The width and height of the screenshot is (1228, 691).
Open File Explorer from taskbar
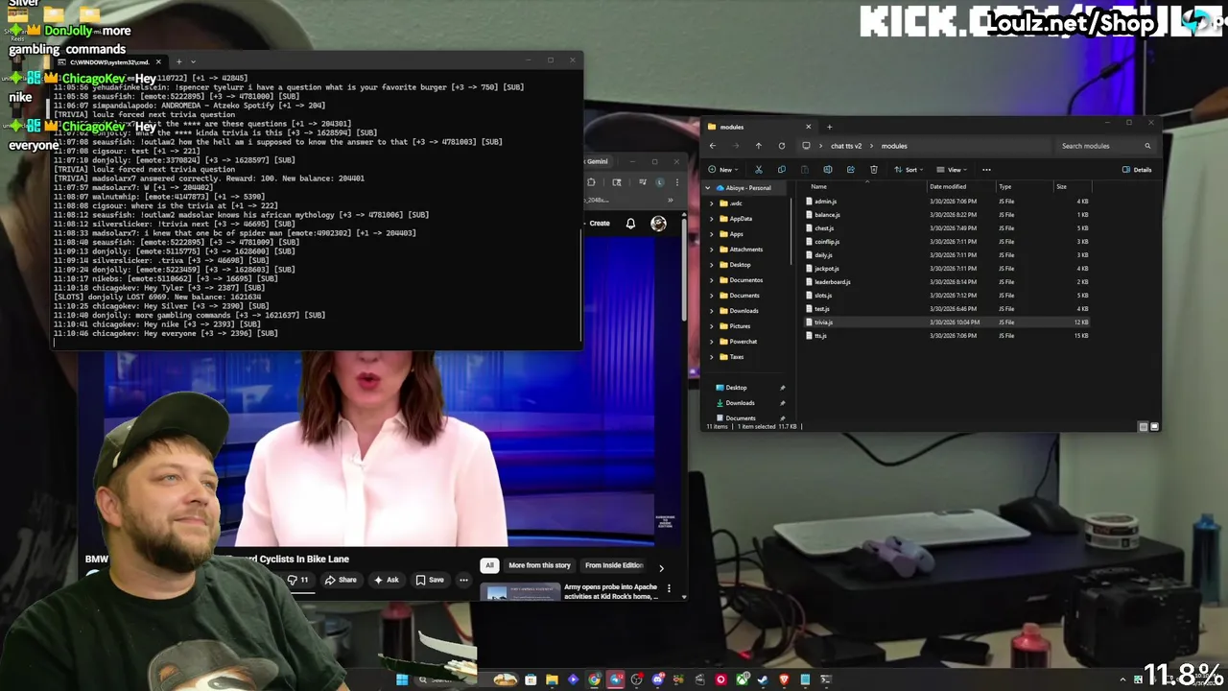(552, 679)
